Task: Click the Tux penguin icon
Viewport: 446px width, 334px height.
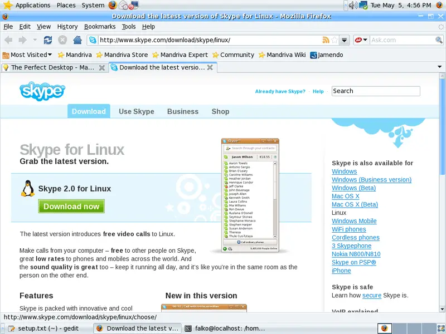Action: tap(27, 188)
